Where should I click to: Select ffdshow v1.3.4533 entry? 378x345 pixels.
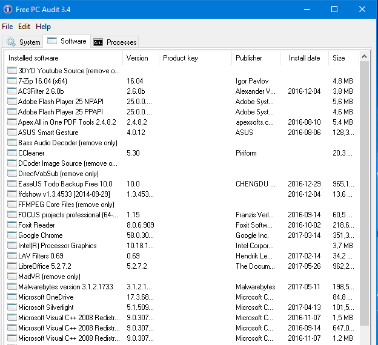[64, 194]
